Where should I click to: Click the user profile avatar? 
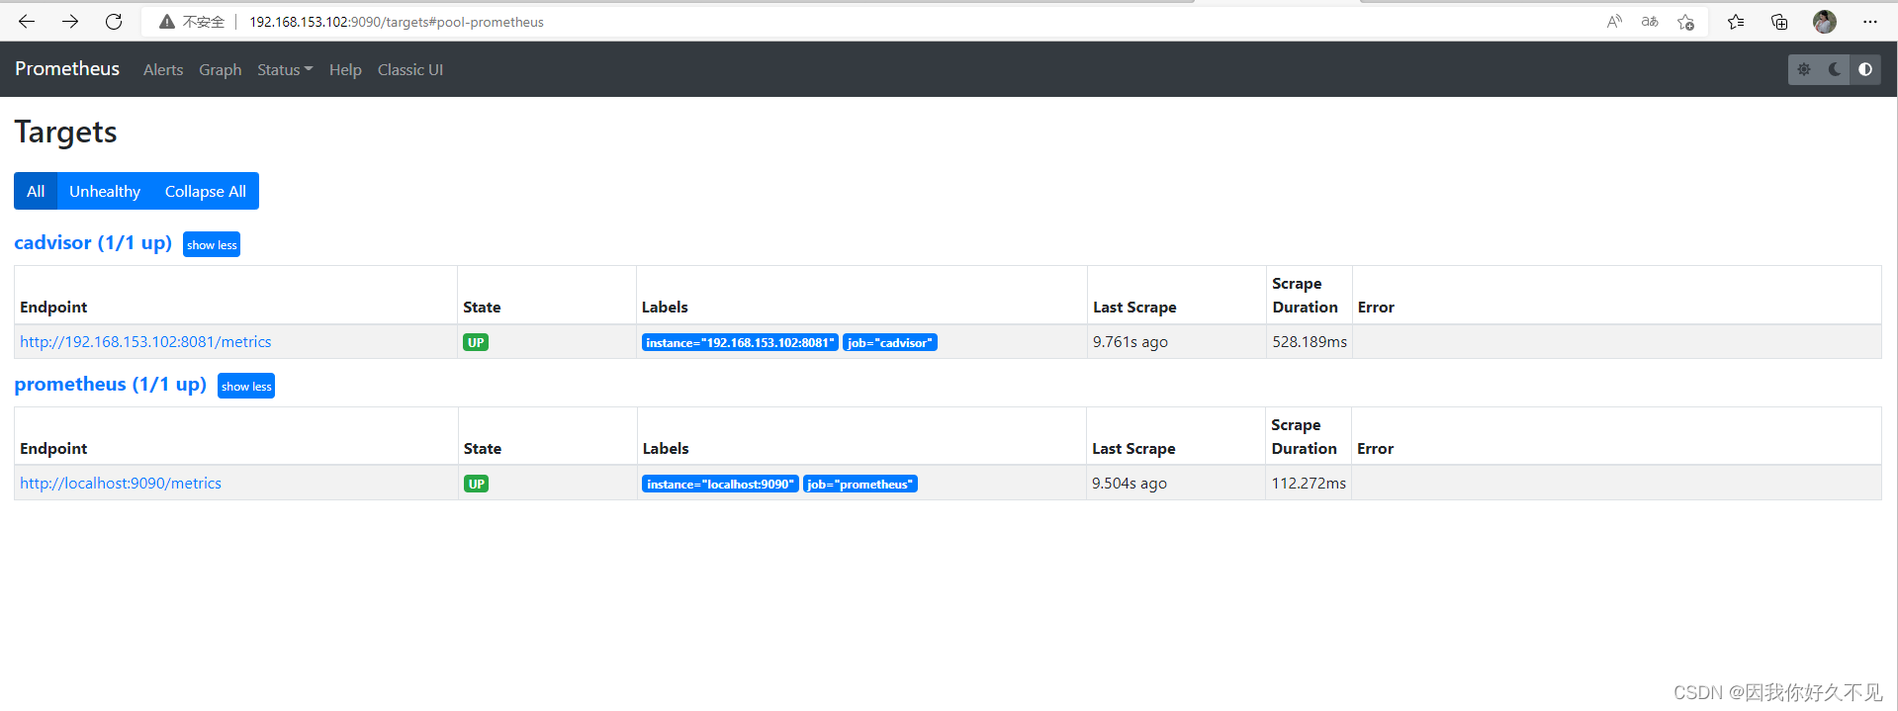click(x=1825, y=21)
